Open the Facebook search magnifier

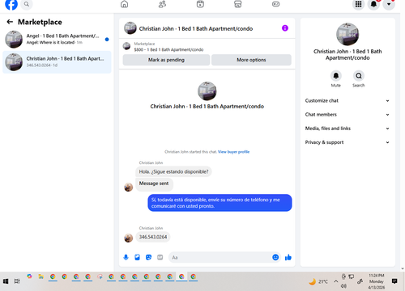(27, 4)
